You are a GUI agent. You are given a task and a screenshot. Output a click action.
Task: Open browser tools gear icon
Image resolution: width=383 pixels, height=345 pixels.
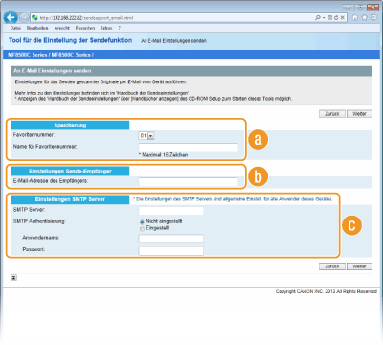tap(373, 17)
